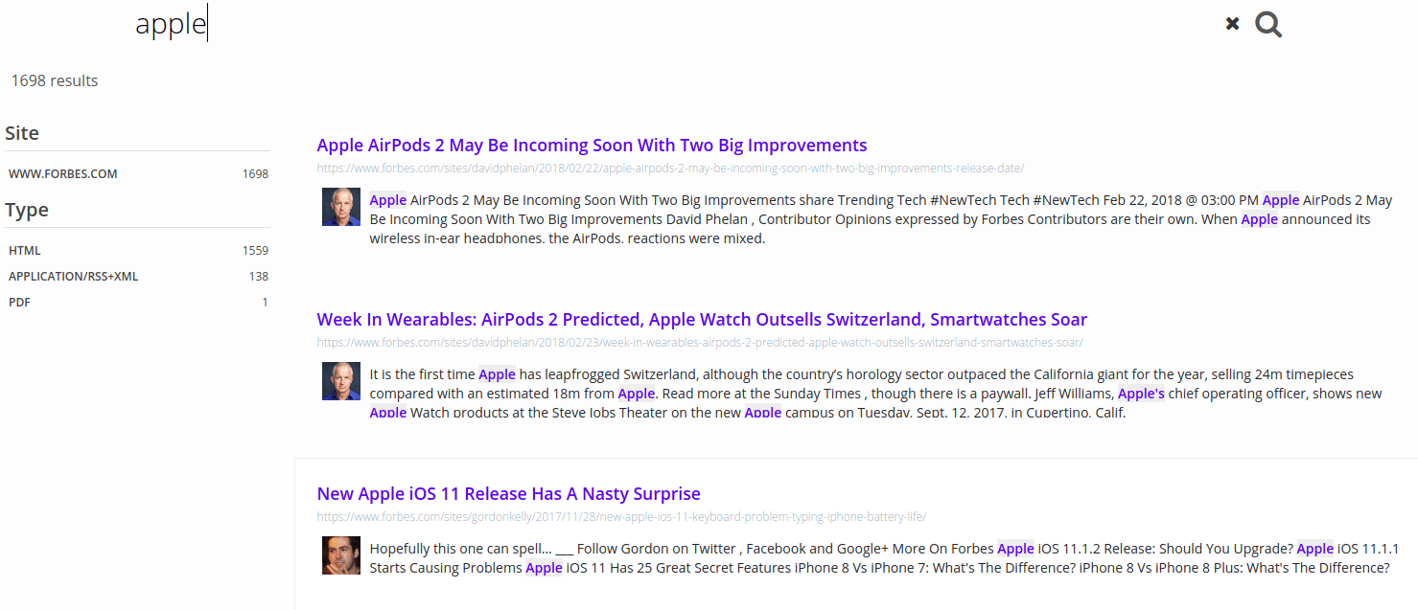Click the AirPods 2 article URL link
Screen dimensions: 1418x610
(x=670, y=169)
